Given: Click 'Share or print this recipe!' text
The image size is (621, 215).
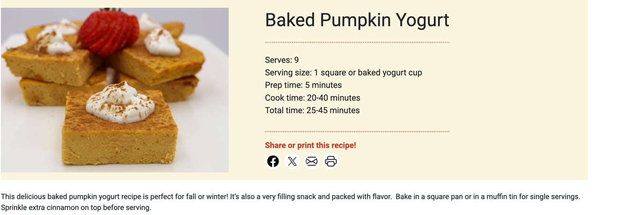Looking at the screenshot, I should point(310,145).
